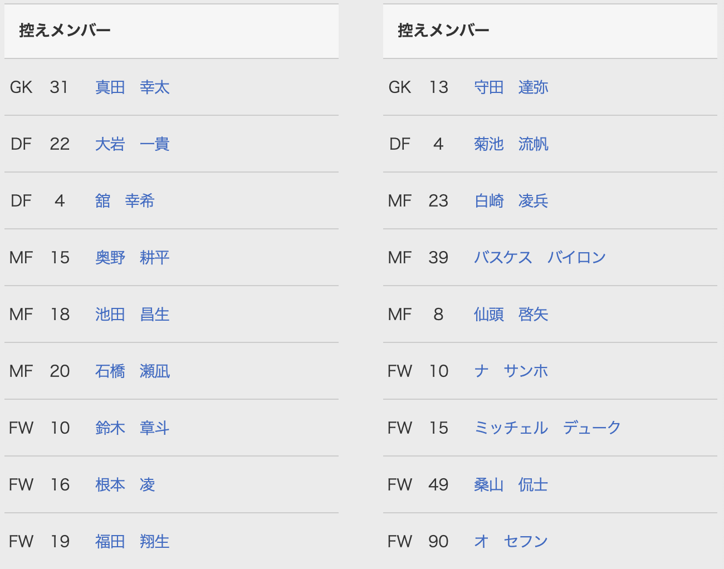Open ナ サンホ player profile

[x=511, y=371]
